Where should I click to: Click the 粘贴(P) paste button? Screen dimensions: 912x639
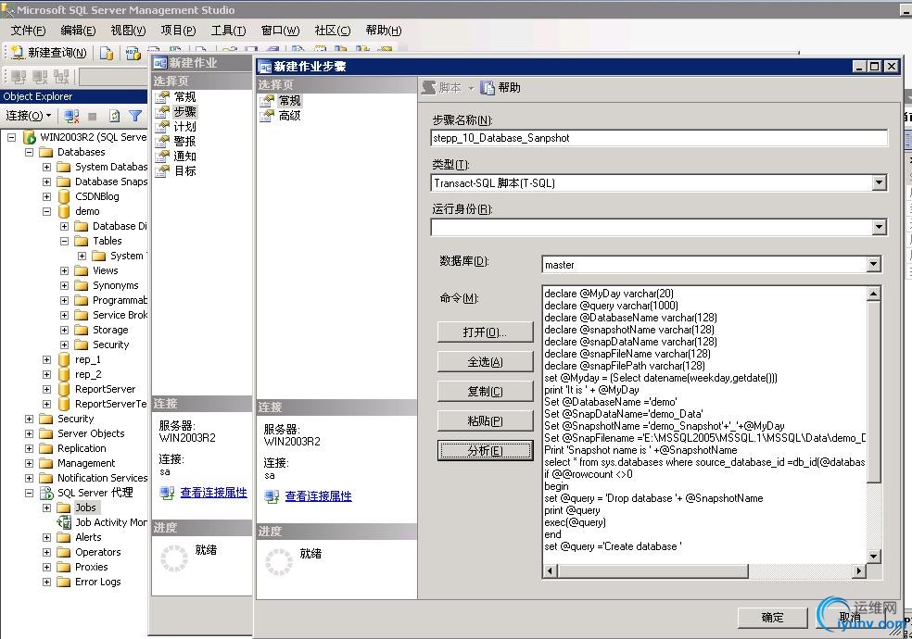(x=485, y=421)
